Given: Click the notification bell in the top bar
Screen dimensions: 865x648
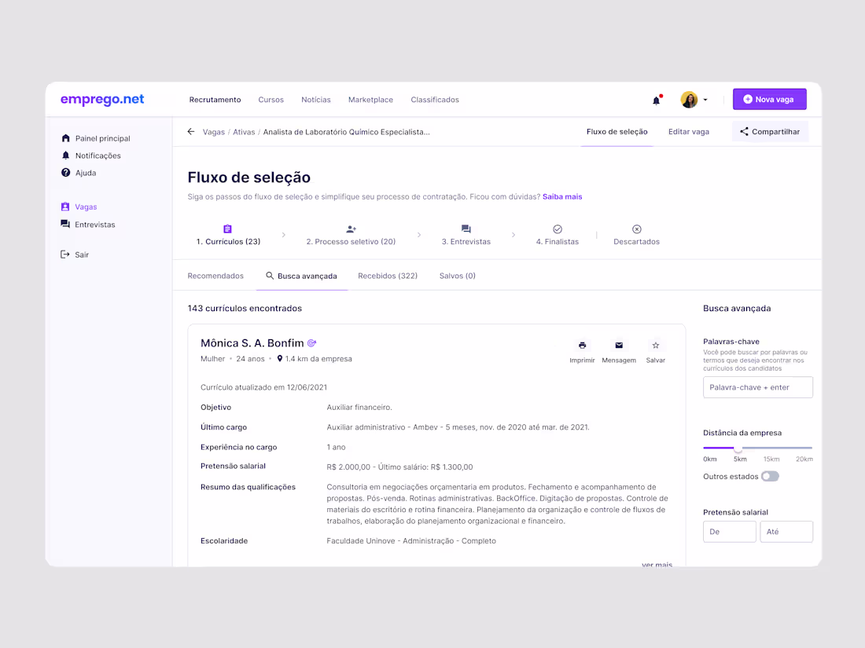Looking at the screenshot, I should [x=657, y=100].
